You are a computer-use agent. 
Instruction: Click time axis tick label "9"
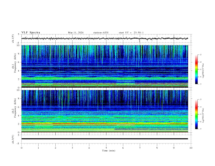click(x=174, y=148)
